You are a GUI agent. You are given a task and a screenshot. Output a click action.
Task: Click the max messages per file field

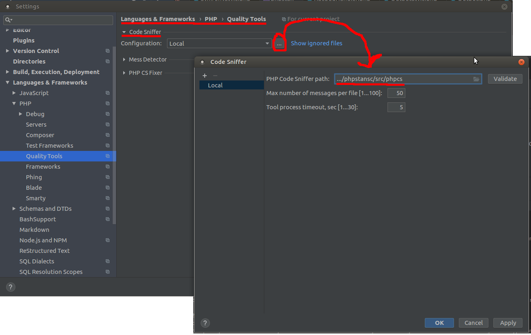(x=396, y=93)
